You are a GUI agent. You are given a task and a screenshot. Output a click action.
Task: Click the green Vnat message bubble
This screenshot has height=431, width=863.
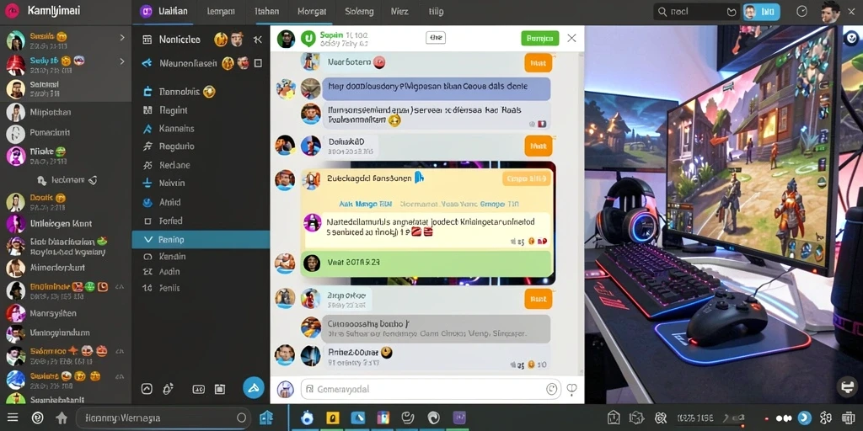click(426, 263)
